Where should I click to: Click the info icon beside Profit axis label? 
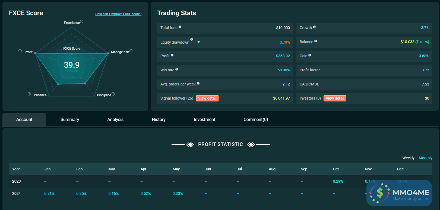click(x=20, y=51)
